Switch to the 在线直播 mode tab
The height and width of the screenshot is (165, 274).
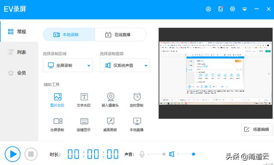tap(120, 35)
